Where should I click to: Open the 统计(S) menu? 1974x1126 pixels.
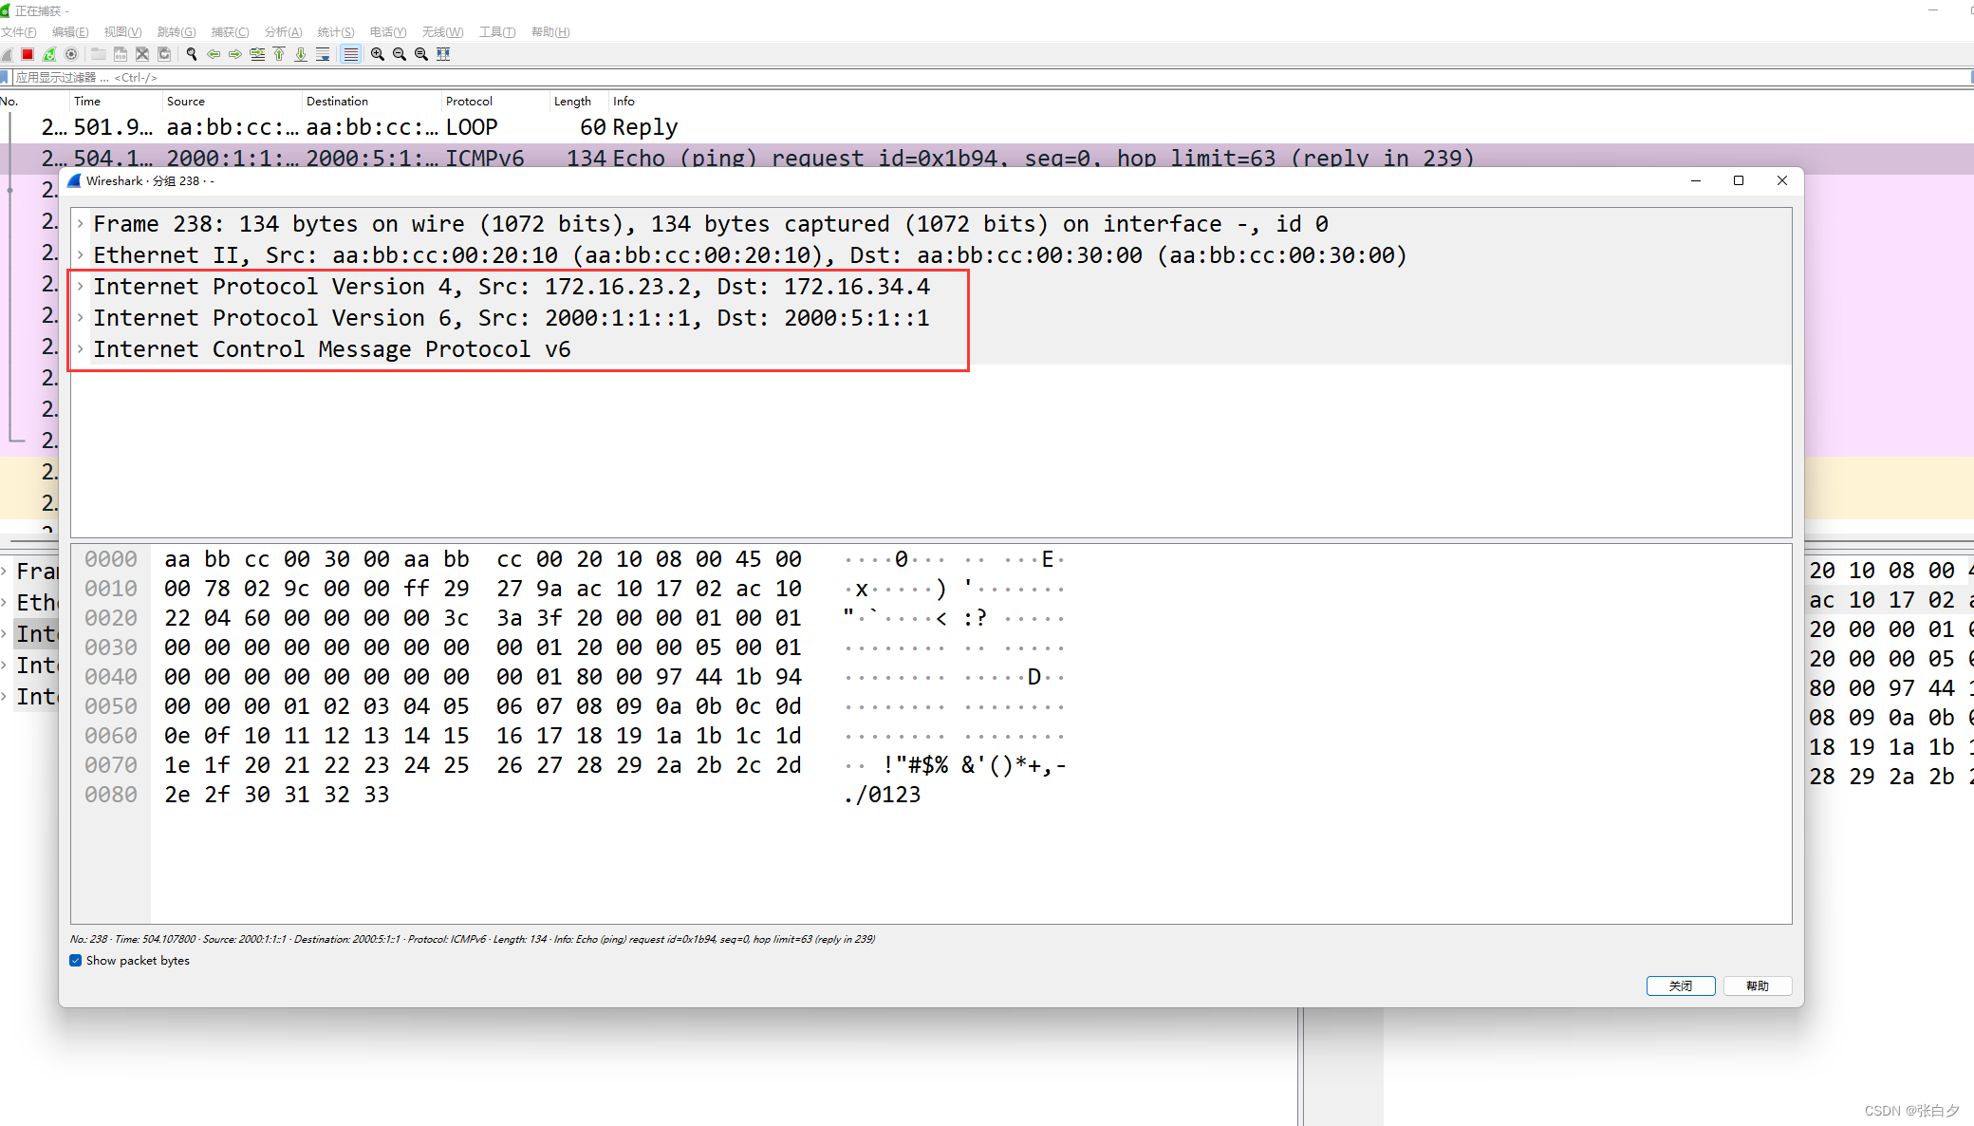[335, 32]
